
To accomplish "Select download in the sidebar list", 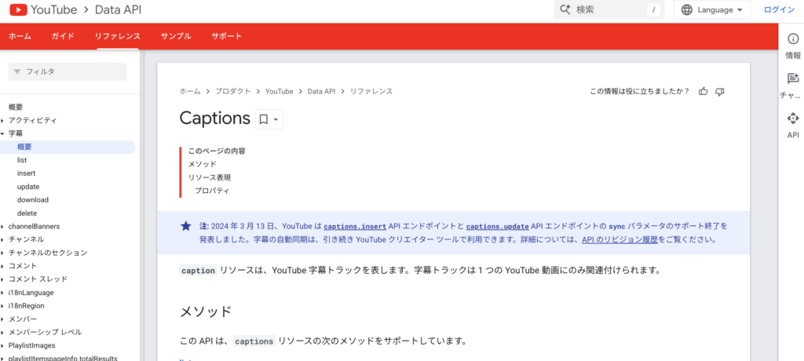I will [x=33, y=200].
